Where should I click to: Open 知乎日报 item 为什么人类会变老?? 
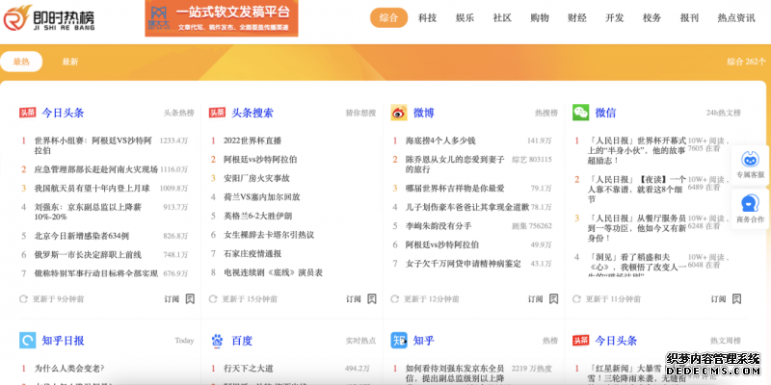(69, 369)
